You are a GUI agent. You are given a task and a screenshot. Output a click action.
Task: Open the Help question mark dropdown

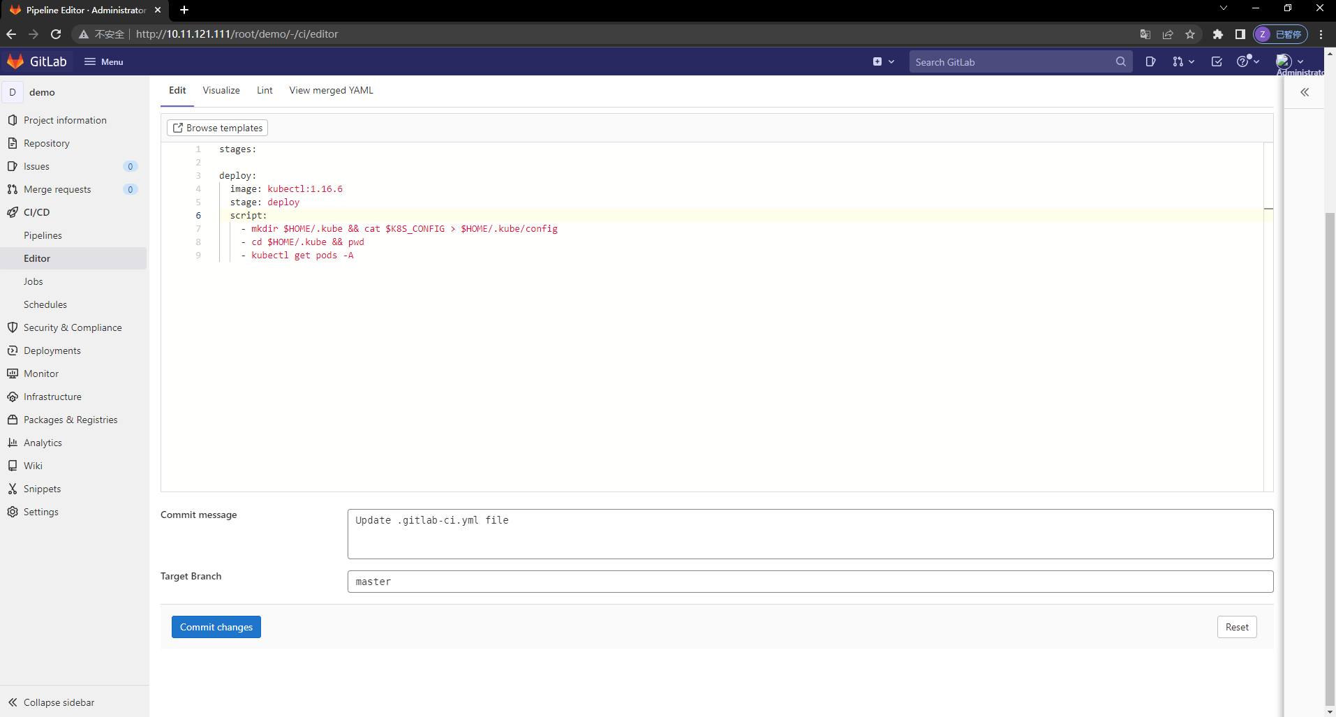tap(1247, 61)
